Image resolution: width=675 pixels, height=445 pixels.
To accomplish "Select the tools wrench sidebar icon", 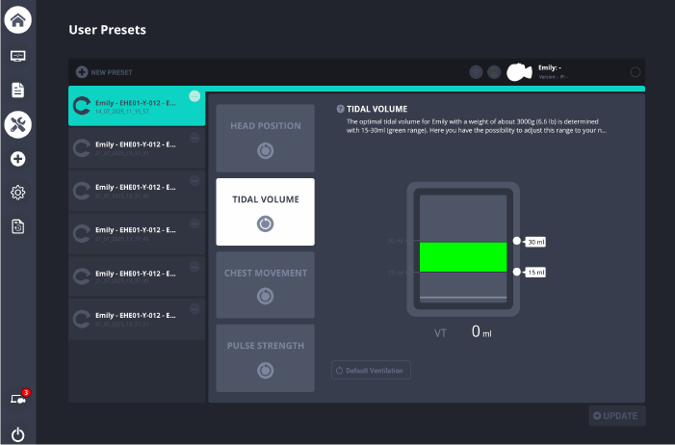I will point(17,124).
